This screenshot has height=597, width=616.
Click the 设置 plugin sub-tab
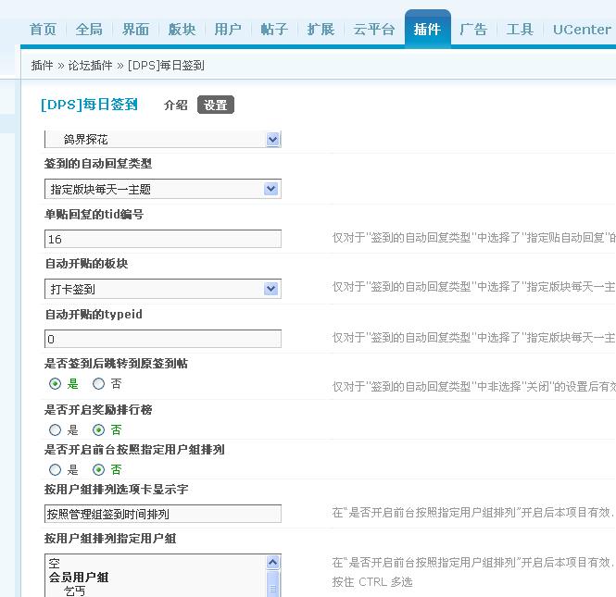[x=216, y=105]
